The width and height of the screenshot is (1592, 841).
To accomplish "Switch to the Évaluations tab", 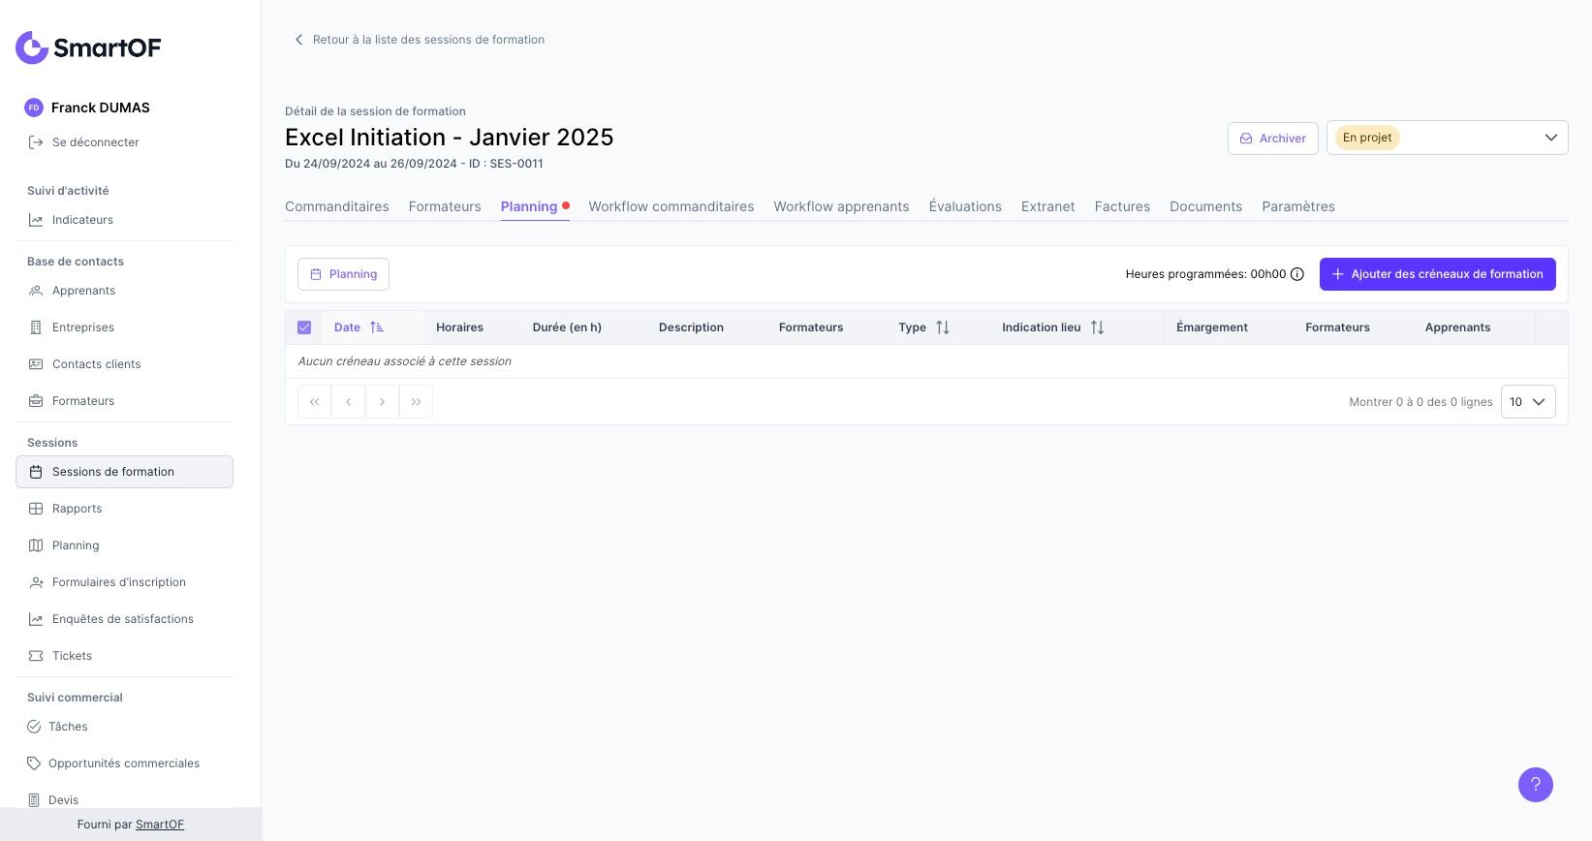I will click(x=965, y=206).
